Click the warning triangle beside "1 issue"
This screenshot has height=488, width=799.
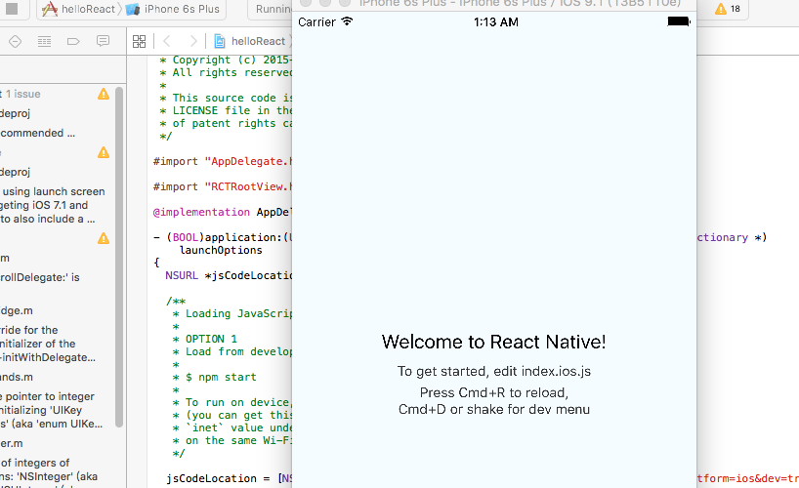coord(104,94)
